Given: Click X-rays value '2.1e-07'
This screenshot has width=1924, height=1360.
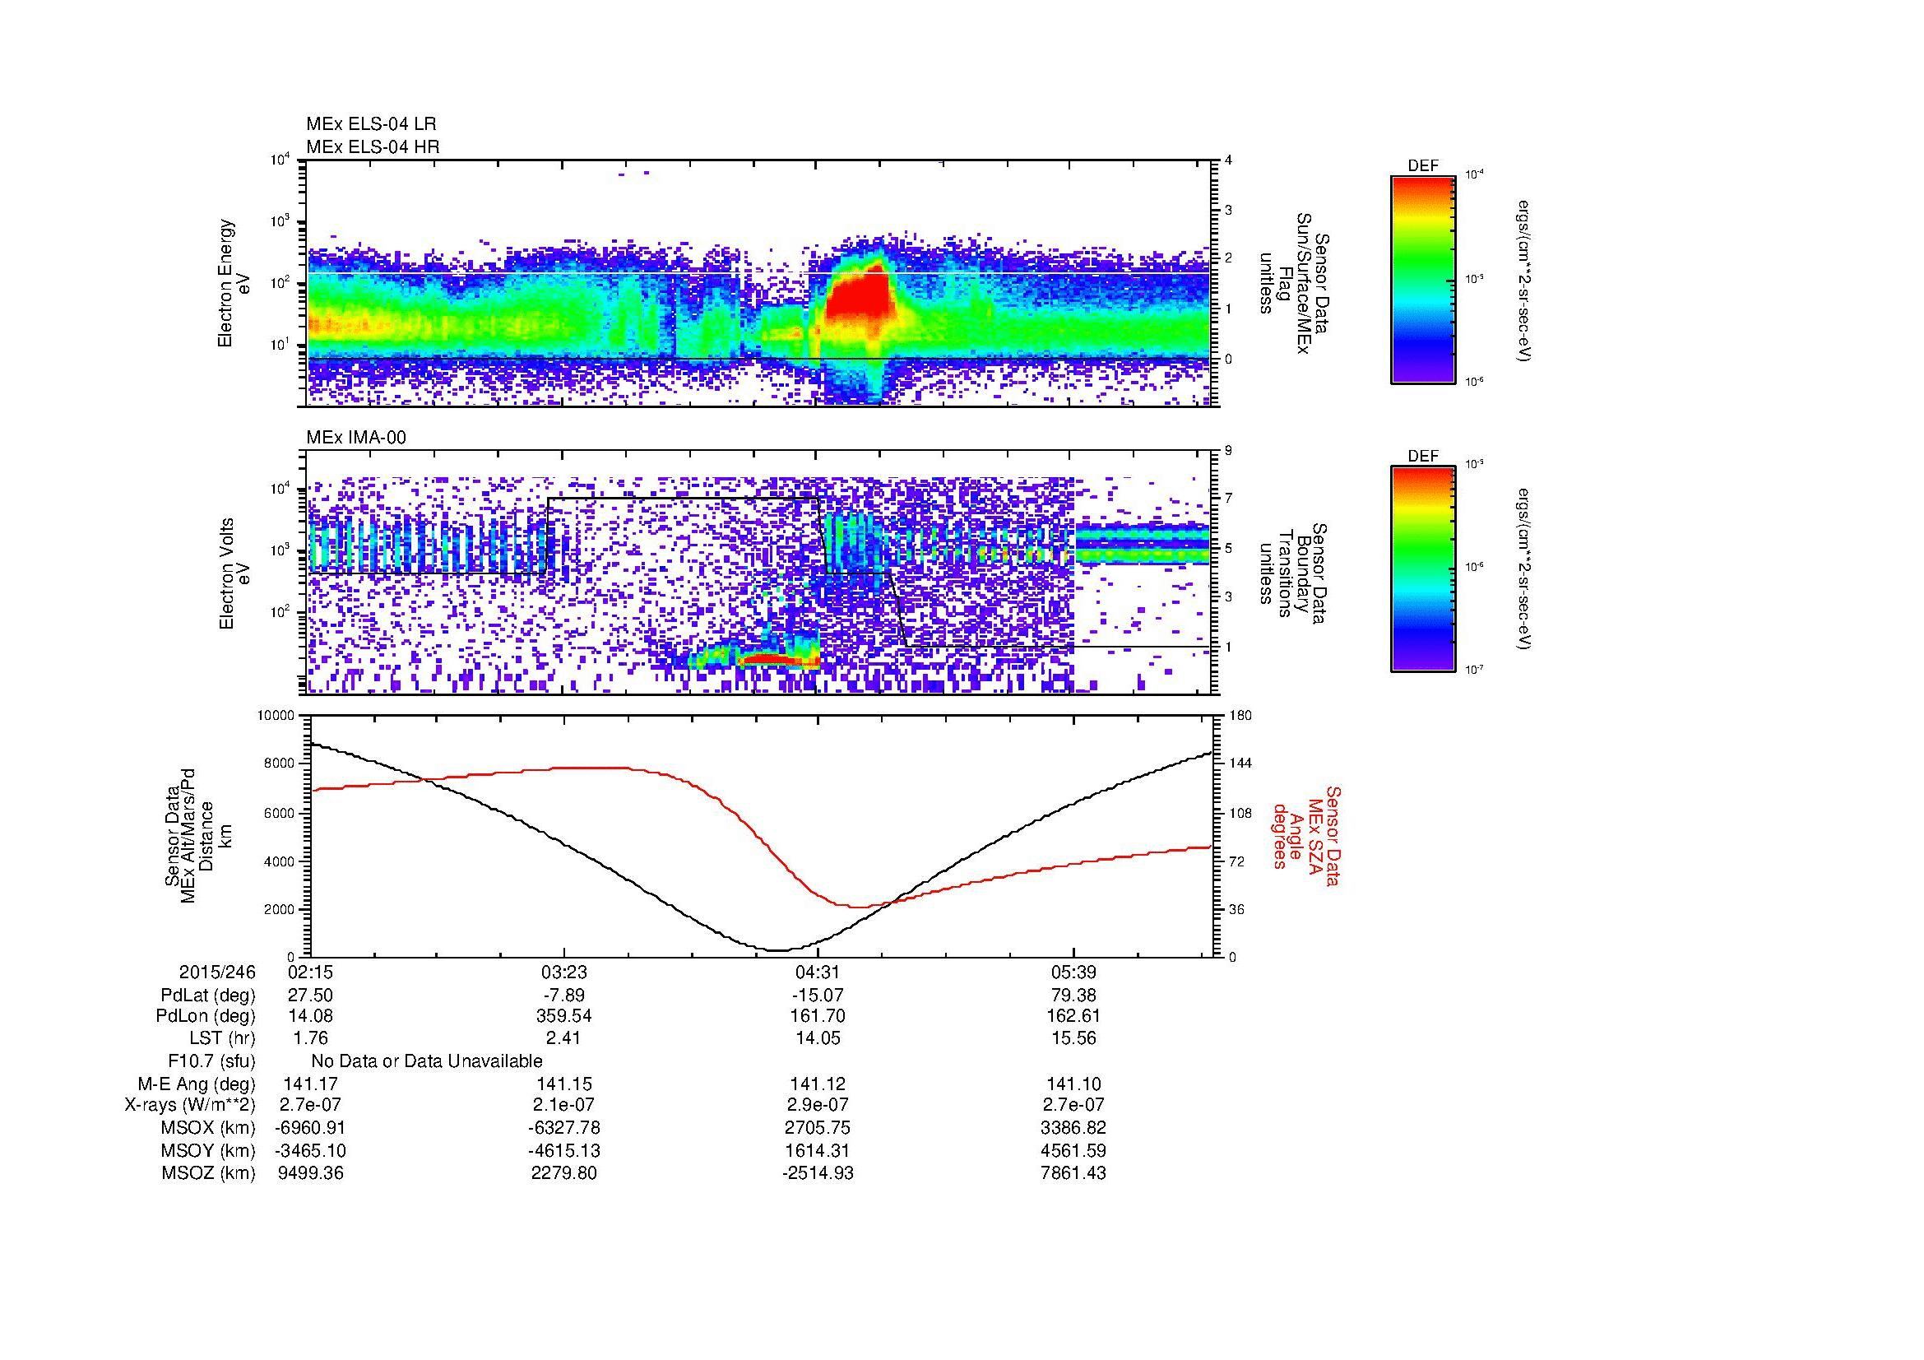Looking at the screenshot, I should [x=564, y=1105].
